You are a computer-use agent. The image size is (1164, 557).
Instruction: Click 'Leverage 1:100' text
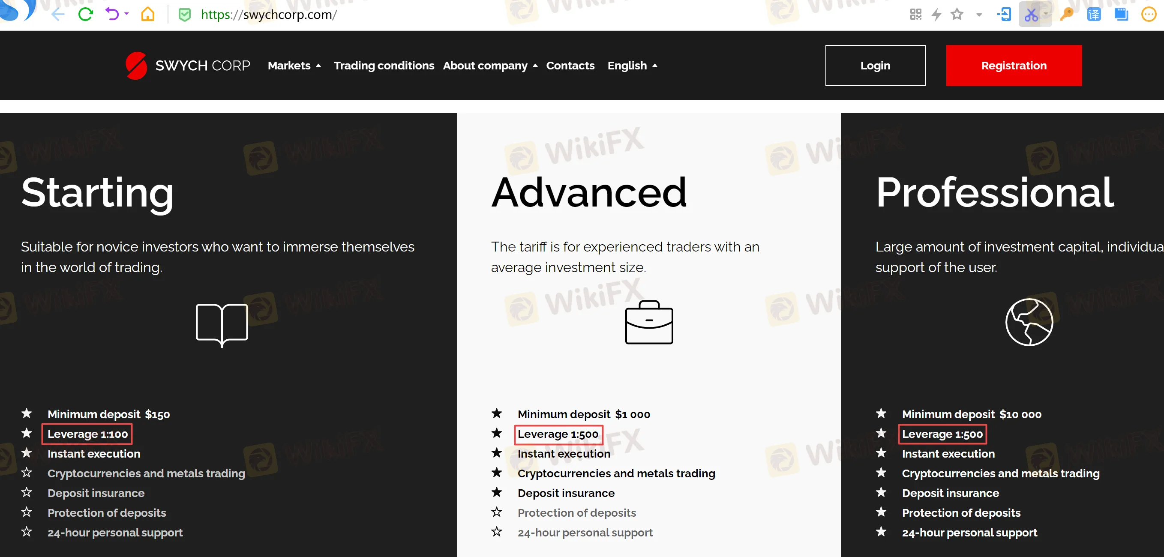tap(87, 434)
